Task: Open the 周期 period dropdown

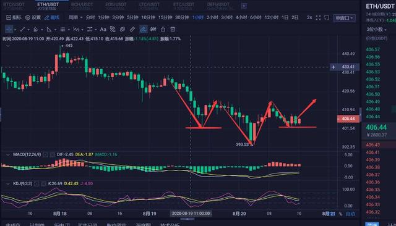Action: point(75,17)
